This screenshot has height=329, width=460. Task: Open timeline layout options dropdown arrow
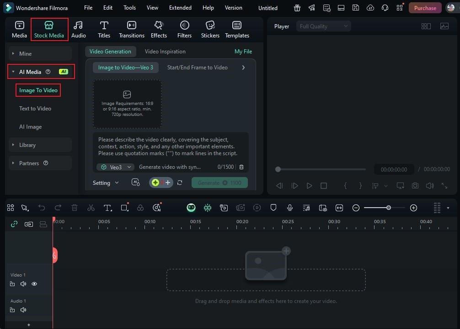click(x=448, y=208)
